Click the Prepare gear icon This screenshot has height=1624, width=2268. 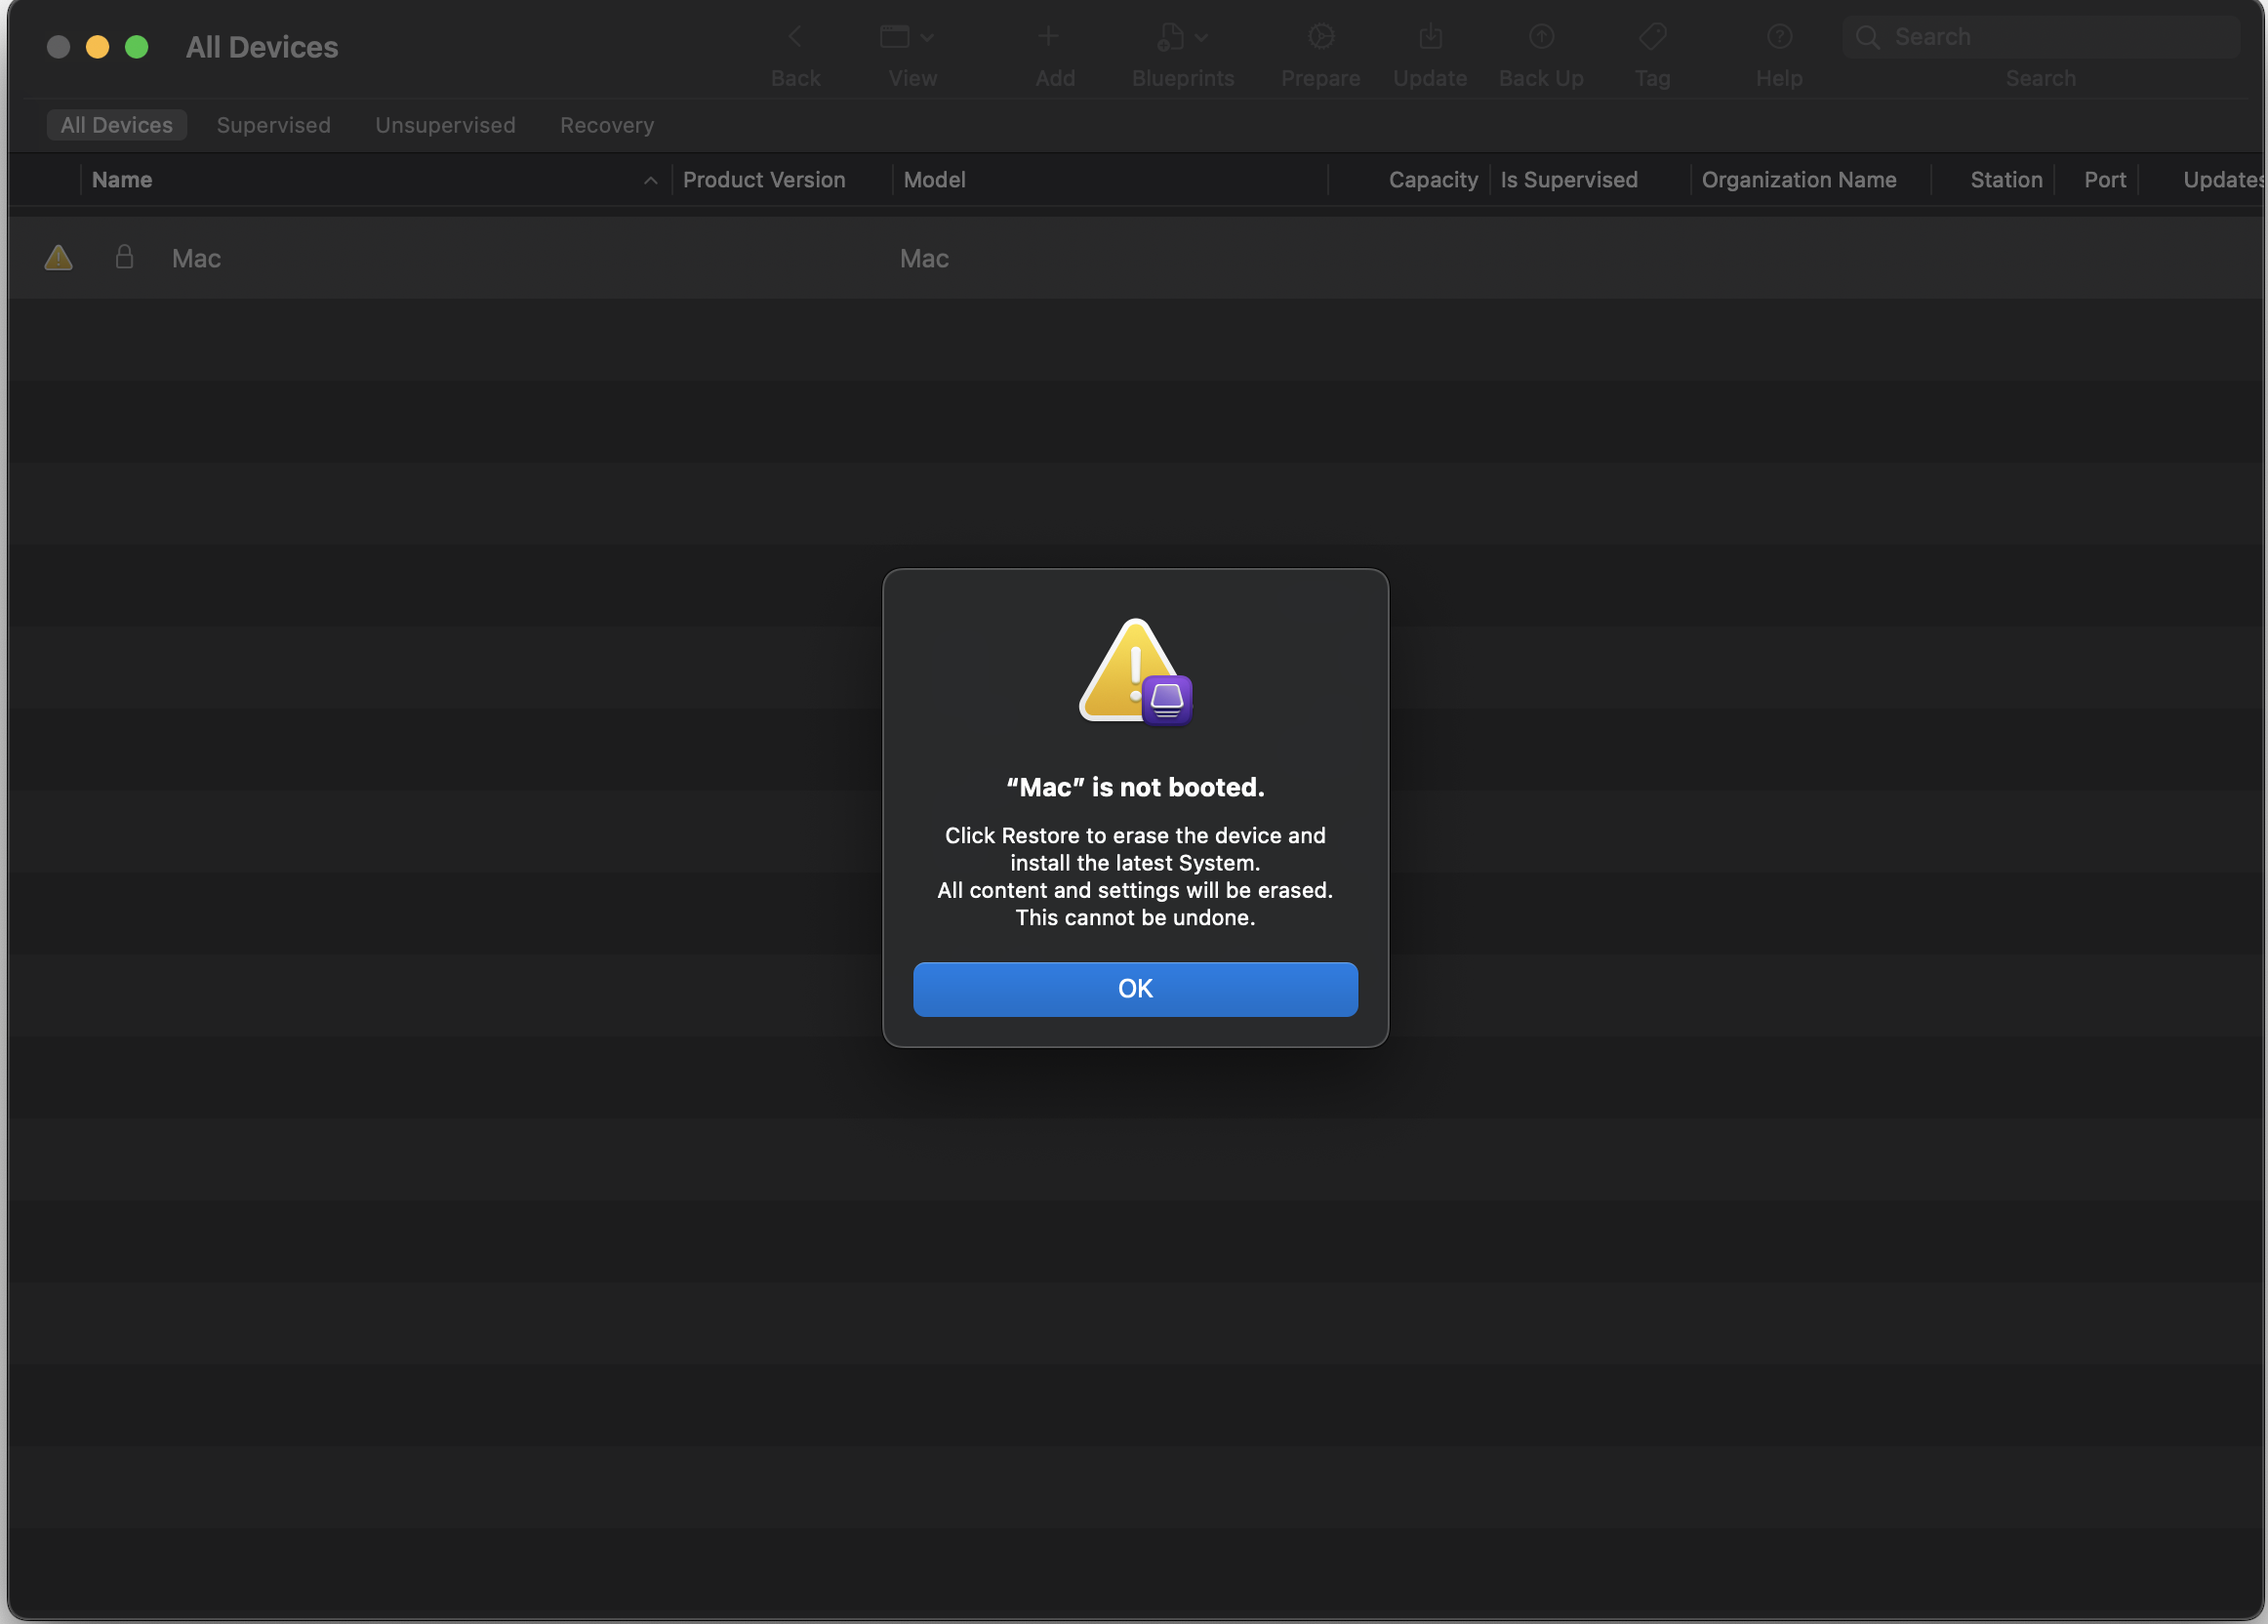1320,38
